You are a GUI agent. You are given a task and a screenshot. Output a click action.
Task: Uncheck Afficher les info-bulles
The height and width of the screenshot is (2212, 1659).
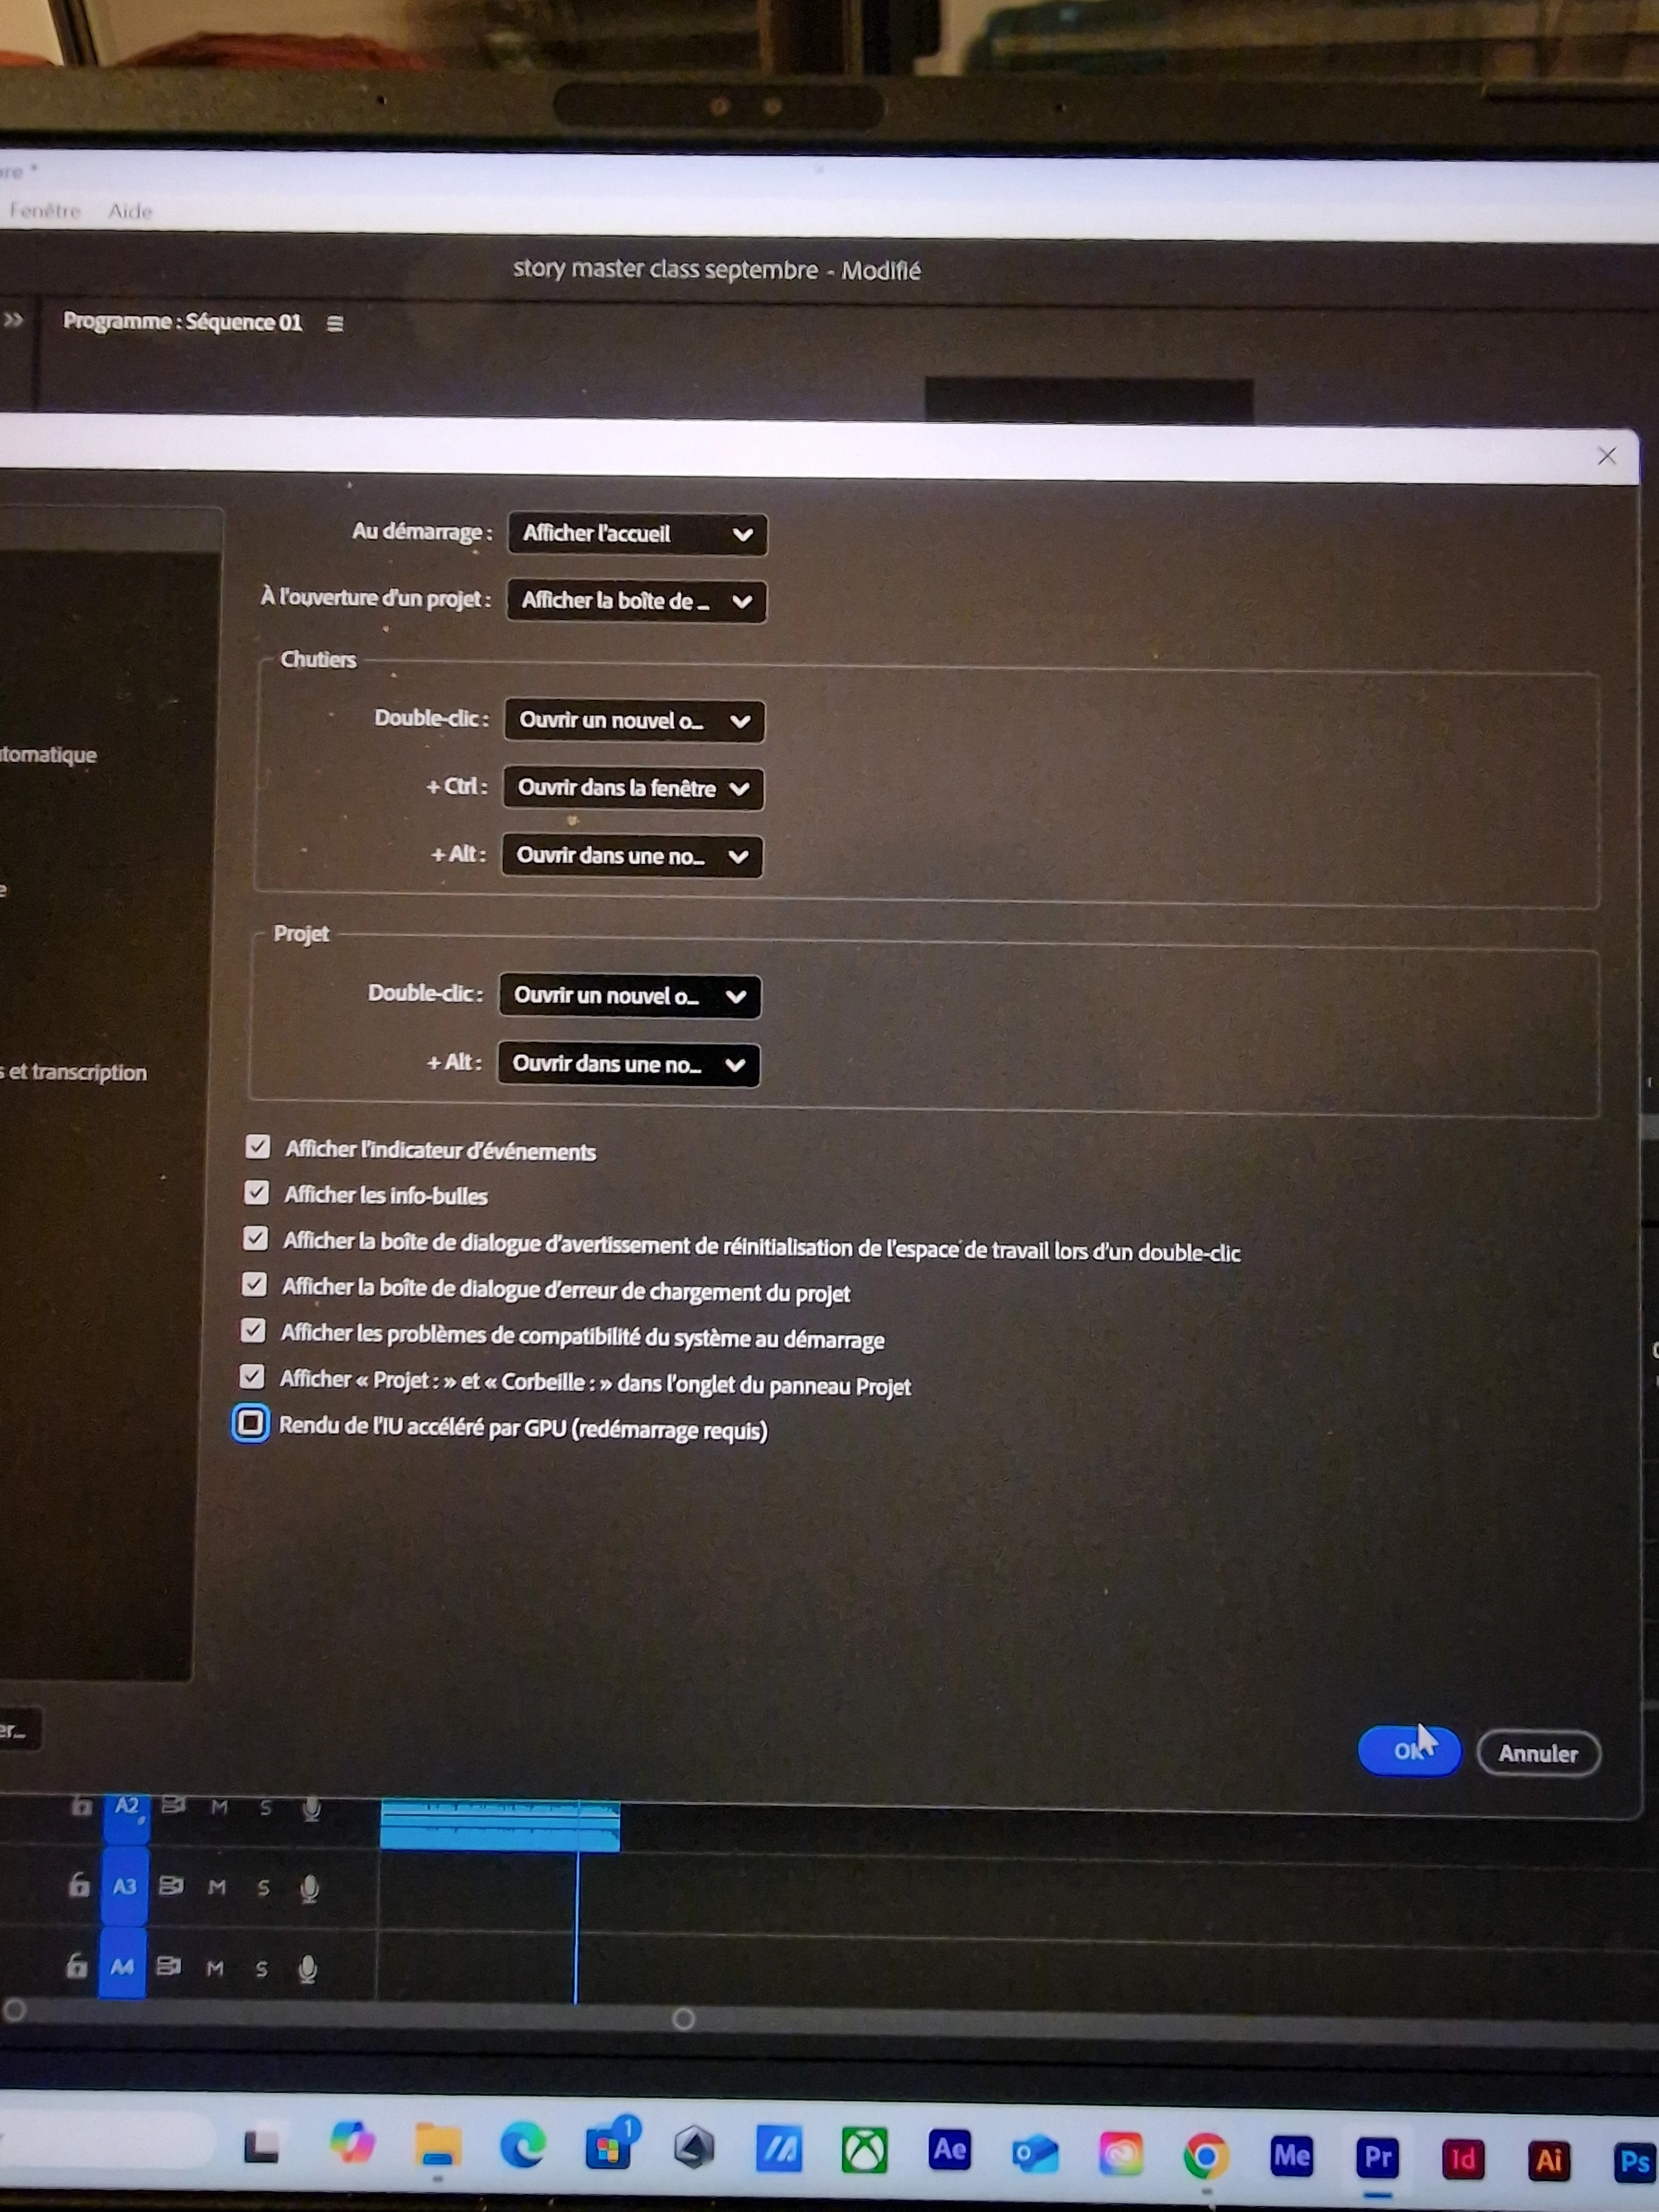click(x=257, y=1192)
